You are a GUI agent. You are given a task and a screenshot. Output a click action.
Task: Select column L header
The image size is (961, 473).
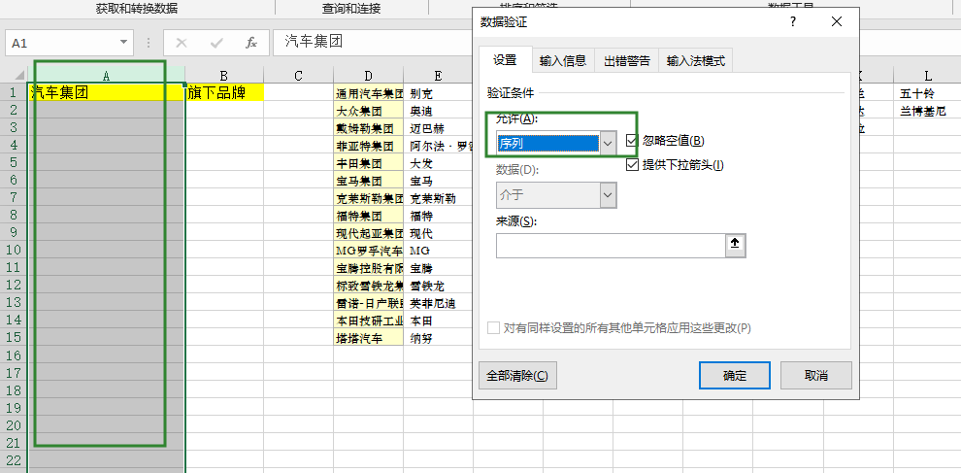point(928,76)
